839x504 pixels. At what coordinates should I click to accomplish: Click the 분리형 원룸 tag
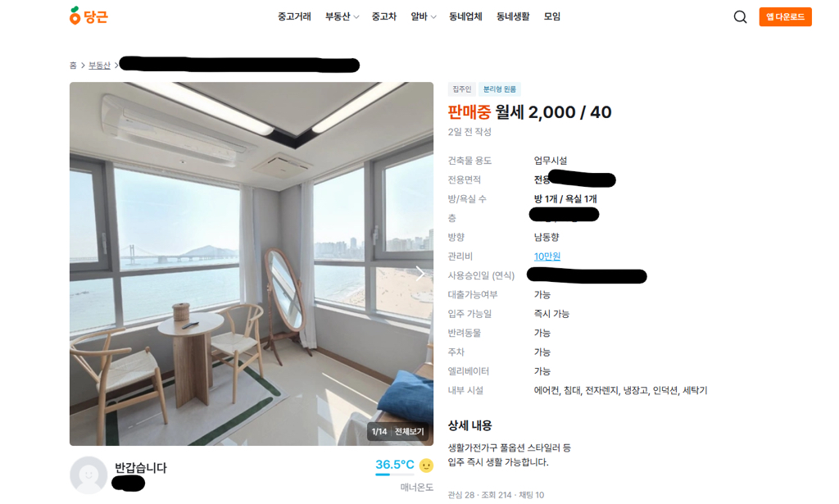pos(500,89)
